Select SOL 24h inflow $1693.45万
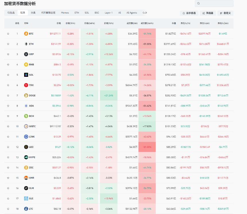The image size is (247, 214). point(223,75)
